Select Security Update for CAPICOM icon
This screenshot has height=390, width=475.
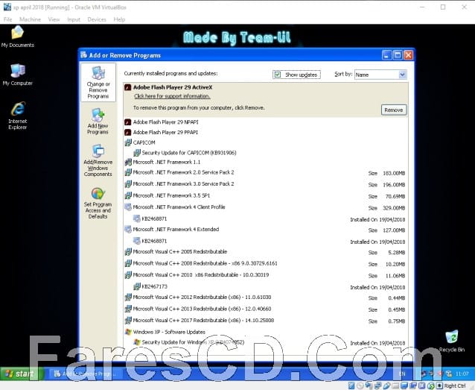[137, 153]
